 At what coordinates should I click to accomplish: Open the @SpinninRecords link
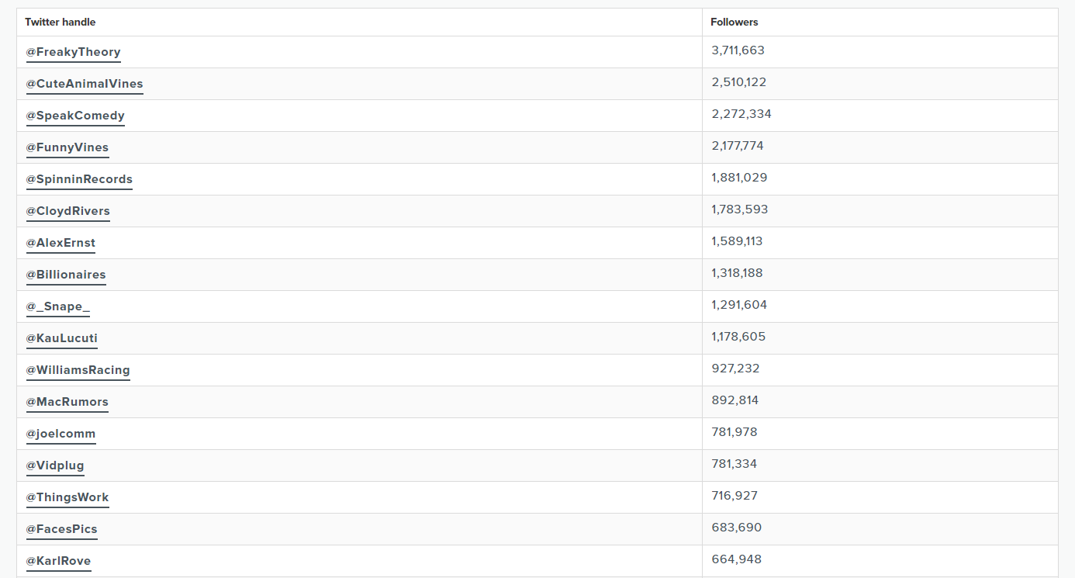79,179
